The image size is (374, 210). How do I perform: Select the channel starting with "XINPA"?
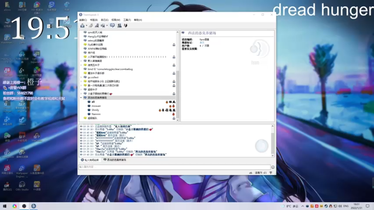[97, 49]
